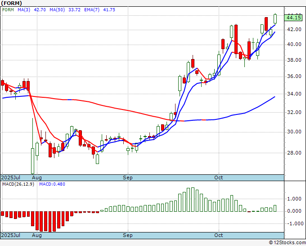Click the latest green candlestick near 44

[275, 19]
